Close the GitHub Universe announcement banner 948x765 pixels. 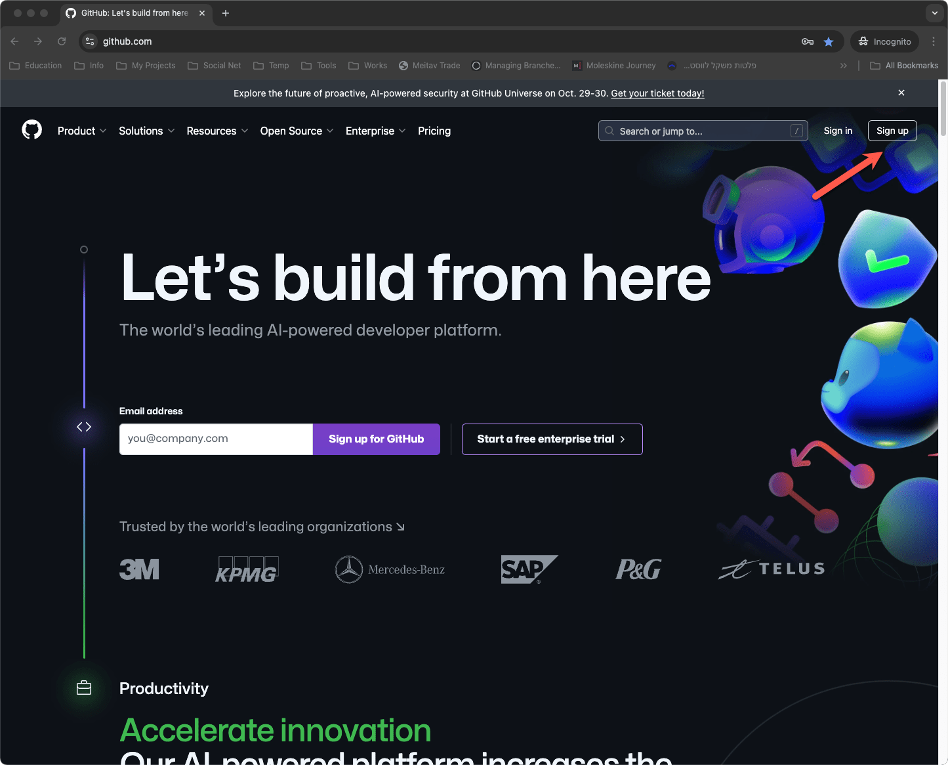[x=901, y=93]
